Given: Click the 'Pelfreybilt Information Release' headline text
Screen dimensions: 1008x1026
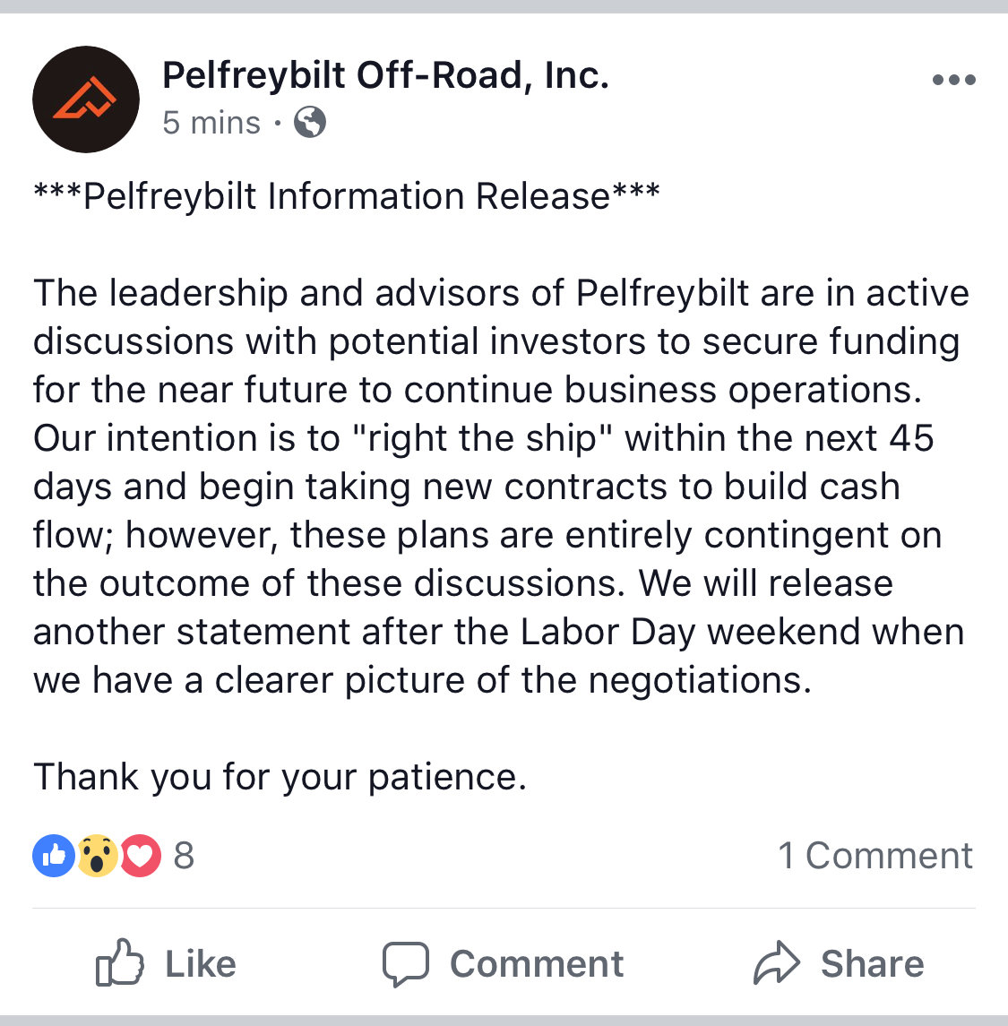Looking at the screenshot, I should point(347,195).
